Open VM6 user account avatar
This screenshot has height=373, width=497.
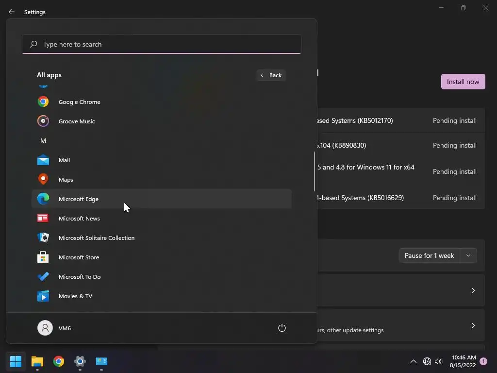coord(45,328)
